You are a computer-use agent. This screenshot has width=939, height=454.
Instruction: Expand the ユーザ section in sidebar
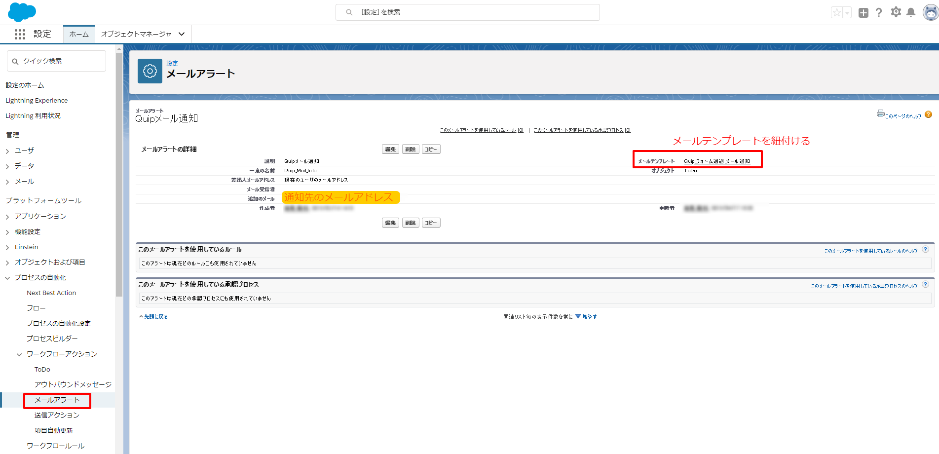tap(7, 151)
